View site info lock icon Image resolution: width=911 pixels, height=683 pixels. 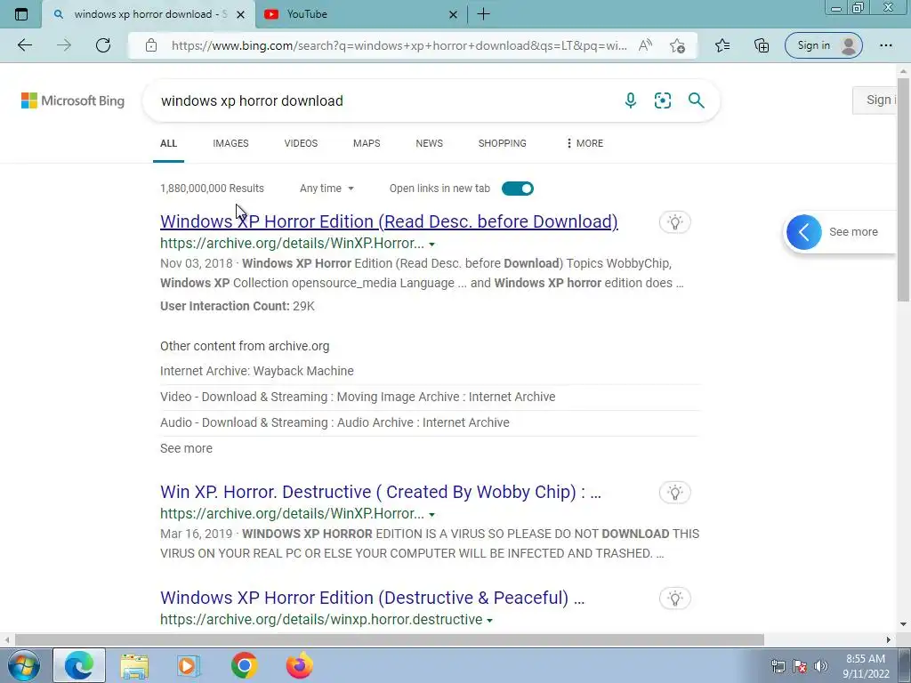tap(151, 45)
